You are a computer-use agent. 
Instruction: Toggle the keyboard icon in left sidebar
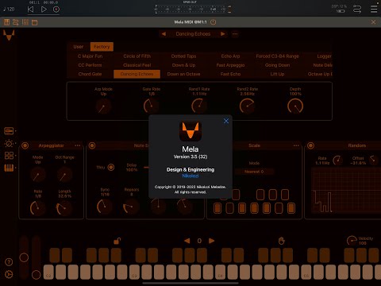click(x=9, y=168)
